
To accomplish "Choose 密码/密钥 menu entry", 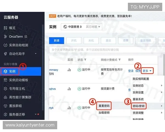I will click(139, 106).
